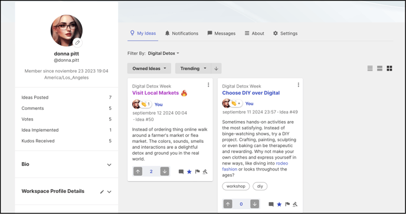Select the workshop tag
406x214 pixels.
tap(235, 186)
